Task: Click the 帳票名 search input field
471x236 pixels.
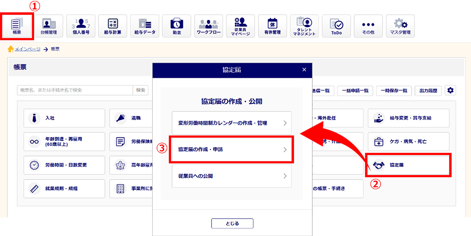Action: click(x=75, y=90)
